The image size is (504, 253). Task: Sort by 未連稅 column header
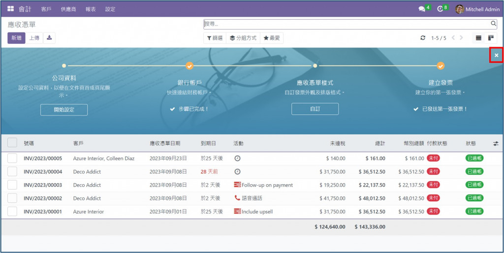click(x=338, y=143)
